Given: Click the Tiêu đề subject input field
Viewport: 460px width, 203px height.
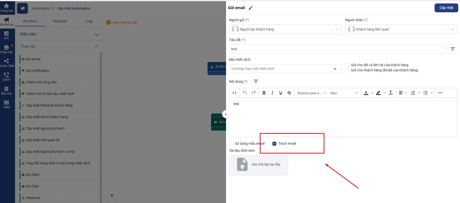Looking at the screenshot, I should click(337, 49).
